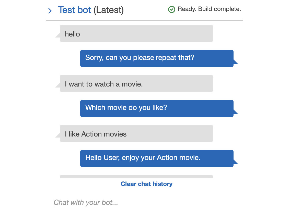Click the Build complete status text
Image resolution: width=290 pixels, height=210 pixels.
pyautogui.click(x=219, y=9)
